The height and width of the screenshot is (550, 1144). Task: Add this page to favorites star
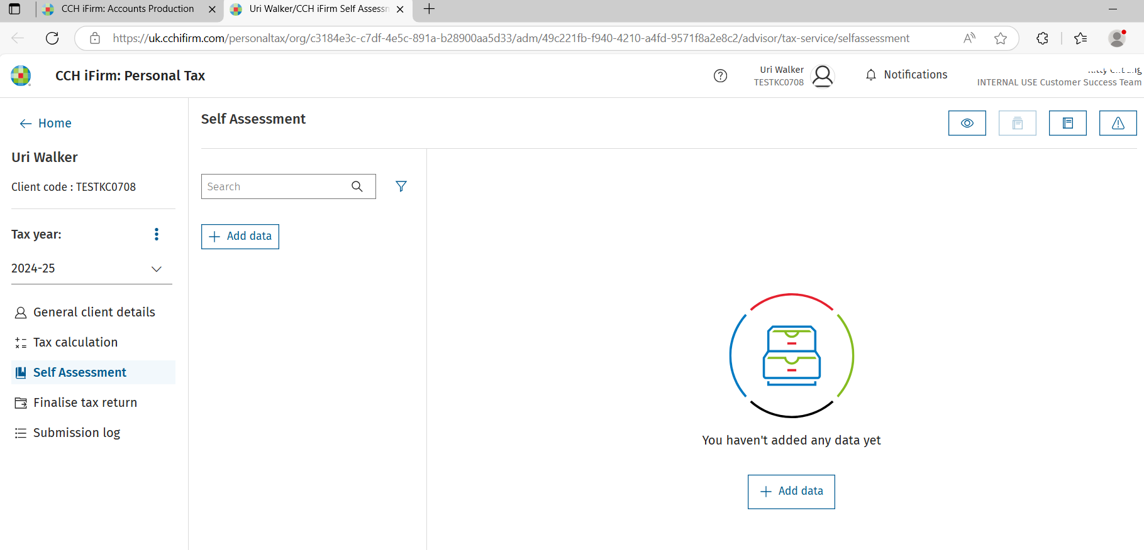[1001, 38]
